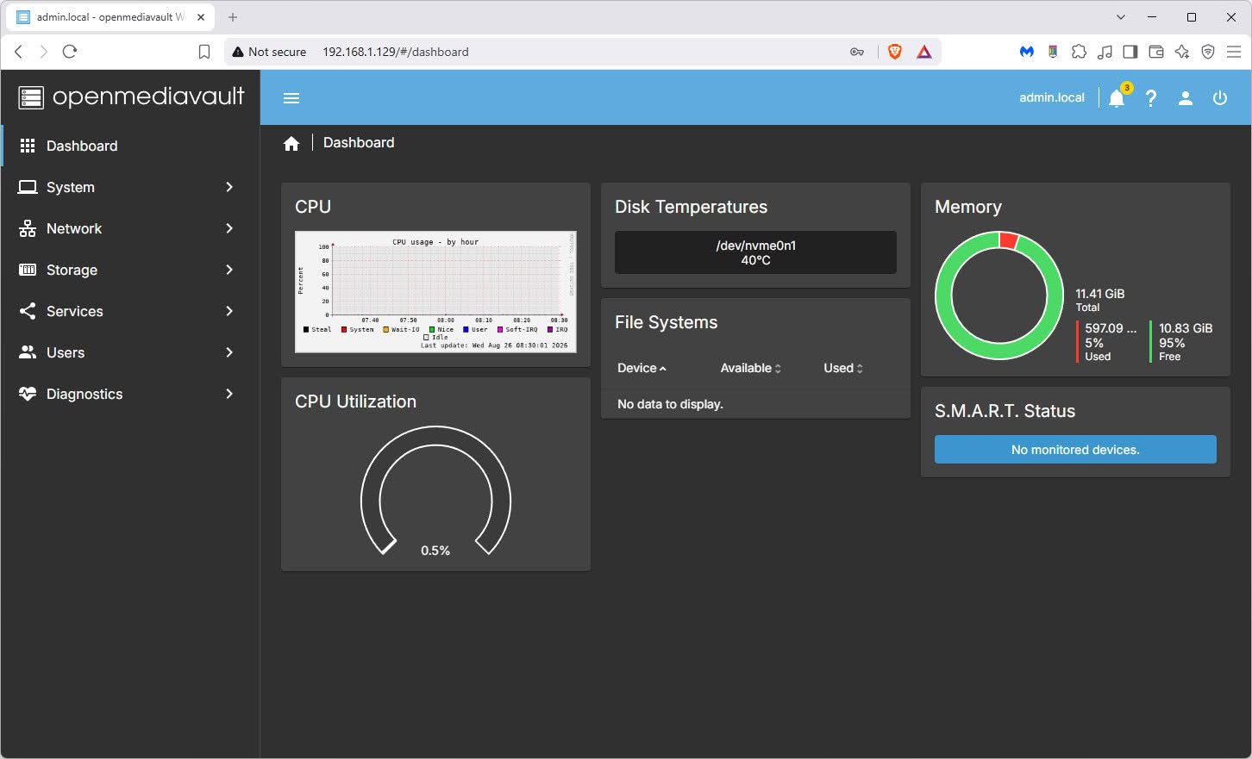The height and width of the screenshot is (759, 1252).
Task: Click the blue M extension icon
Action: click(1027, 52)
